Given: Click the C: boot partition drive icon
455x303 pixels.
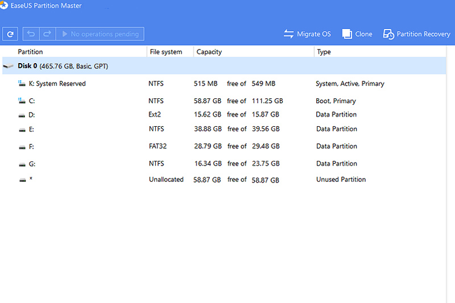Looking at the screenshot, I should (x=22, y=101).
